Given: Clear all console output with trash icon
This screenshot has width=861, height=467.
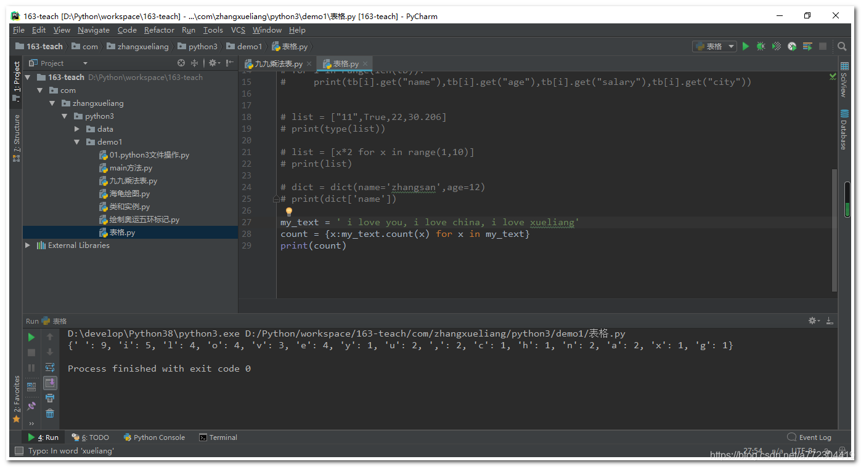Looking at the screenshot, I should (x=50, y=413).
